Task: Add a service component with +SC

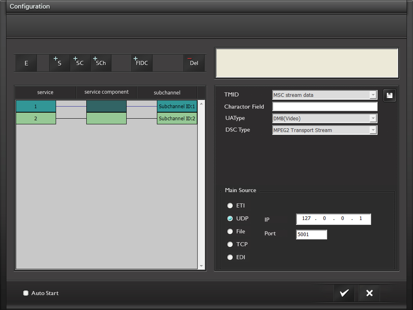Action: (80, 63)
